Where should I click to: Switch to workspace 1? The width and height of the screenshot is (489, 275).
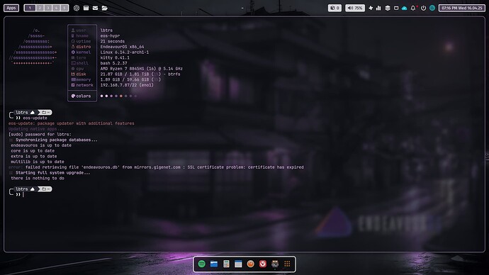click(30, 8)
